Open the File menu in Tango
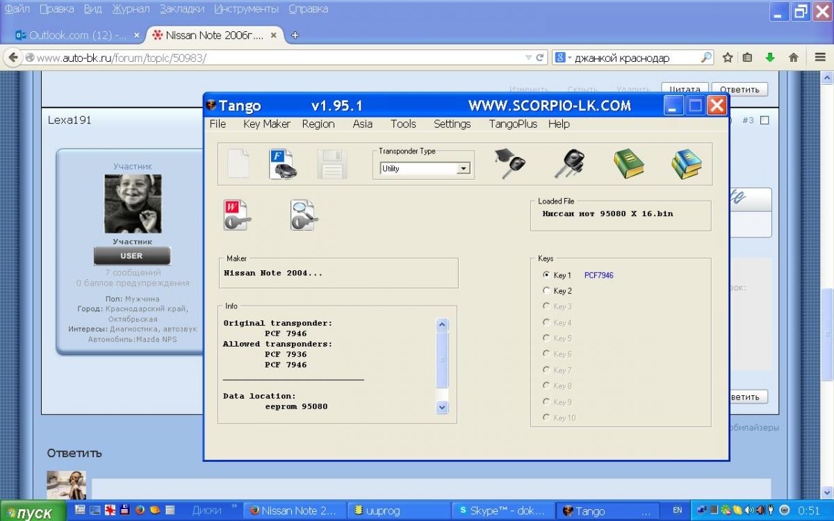Viewport: 834px width, 521px height. (x=218, y=124)
